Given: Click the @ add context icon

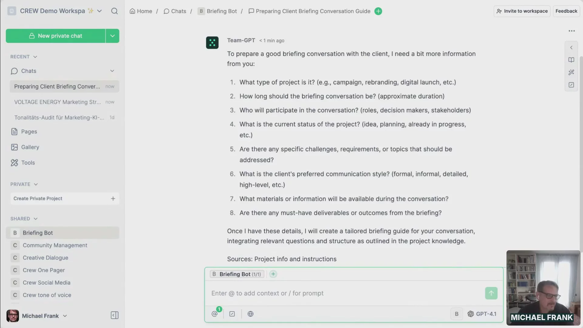Looking at the screenshot, I should point(215,314).
